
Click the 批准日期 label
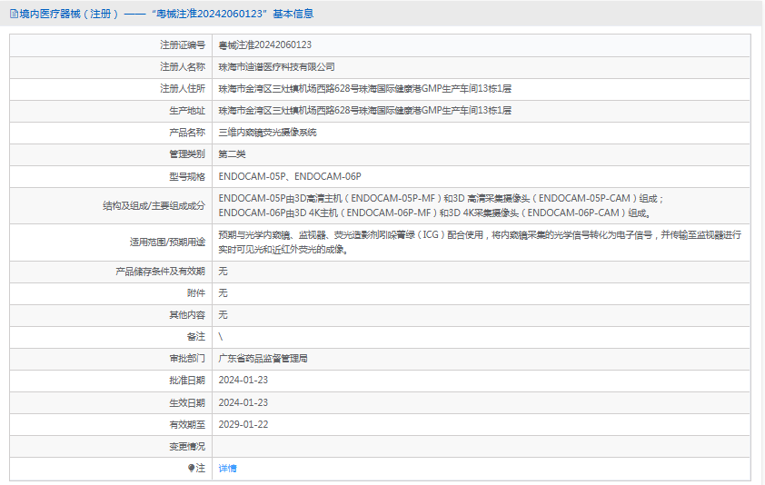[x=187, y=381]
